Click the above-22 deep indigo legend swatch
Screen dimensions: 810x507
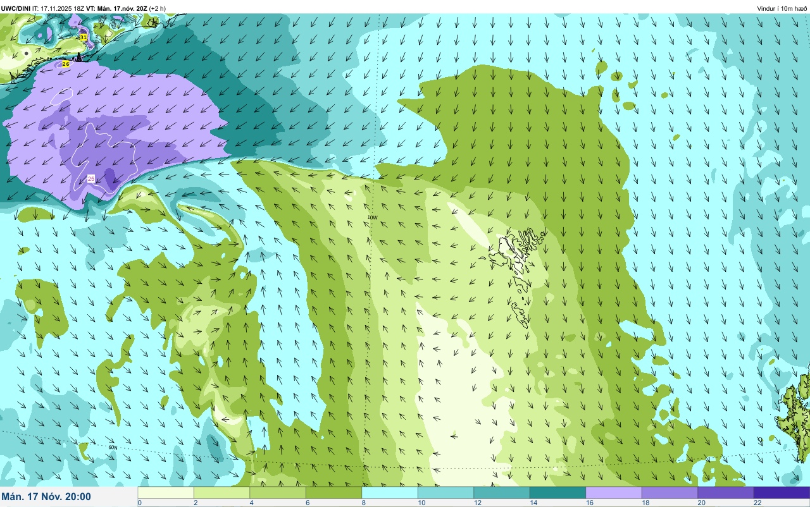coord(782,492)
